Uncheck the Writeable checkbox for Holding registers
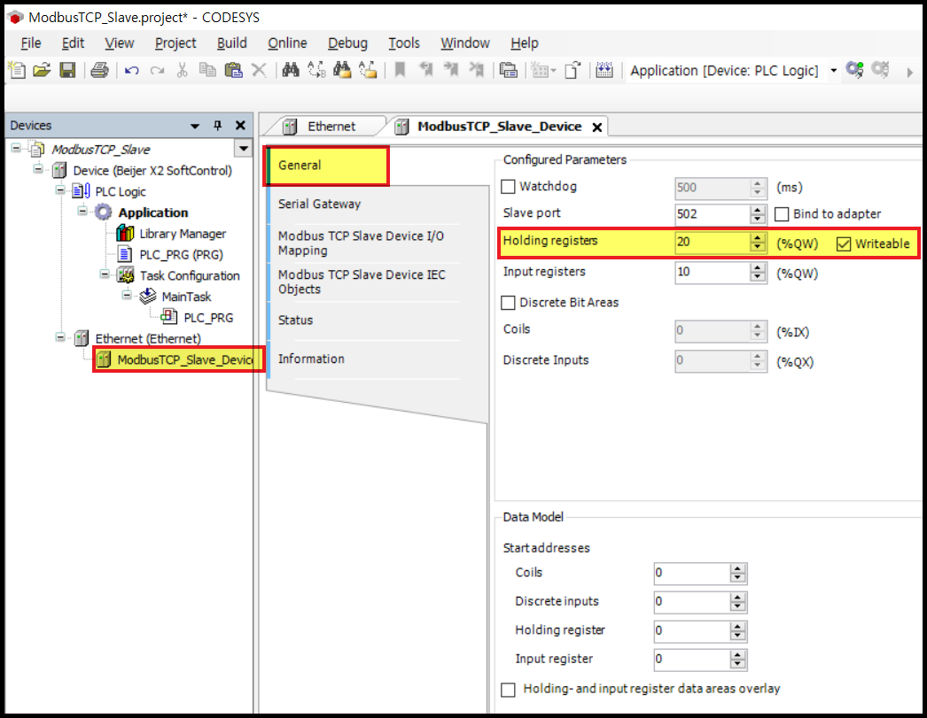The image size is (927, 718). tap(843, 243)
